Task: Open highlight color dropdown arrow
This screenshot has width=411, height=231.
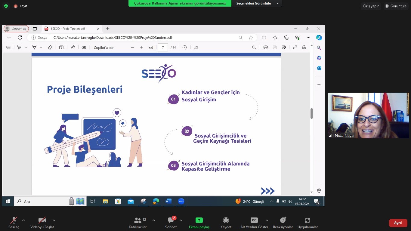Action: pos(26,48)
